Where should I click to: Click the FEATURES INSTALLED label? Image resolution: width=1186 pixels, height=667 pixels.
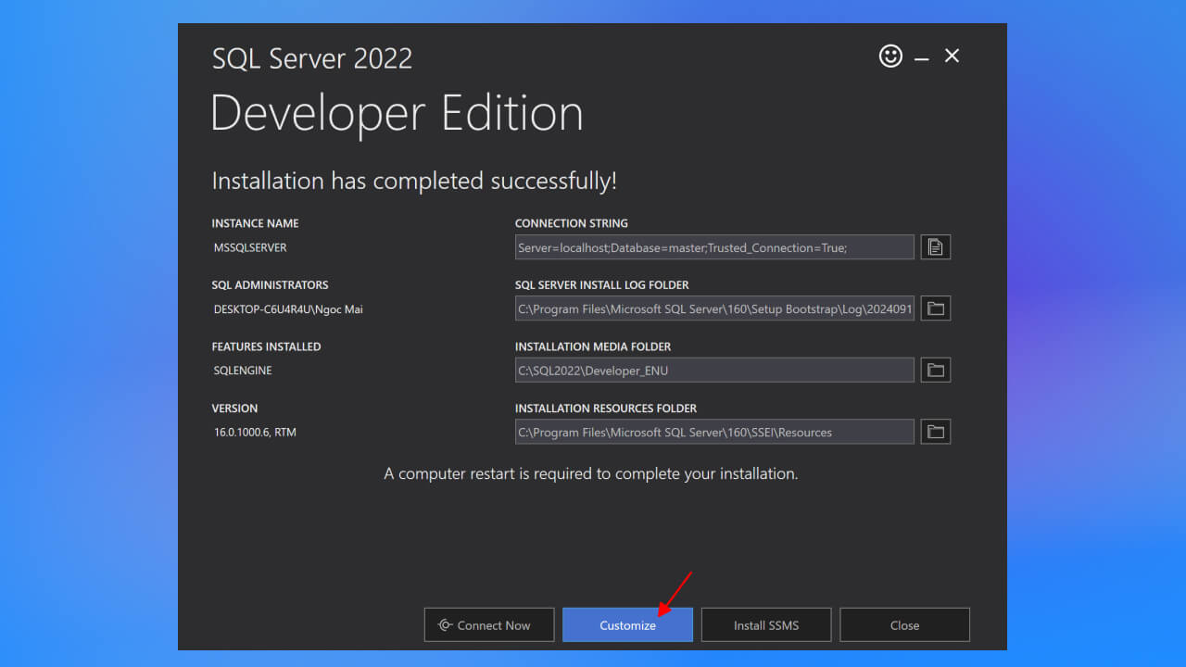click(266, 346)
